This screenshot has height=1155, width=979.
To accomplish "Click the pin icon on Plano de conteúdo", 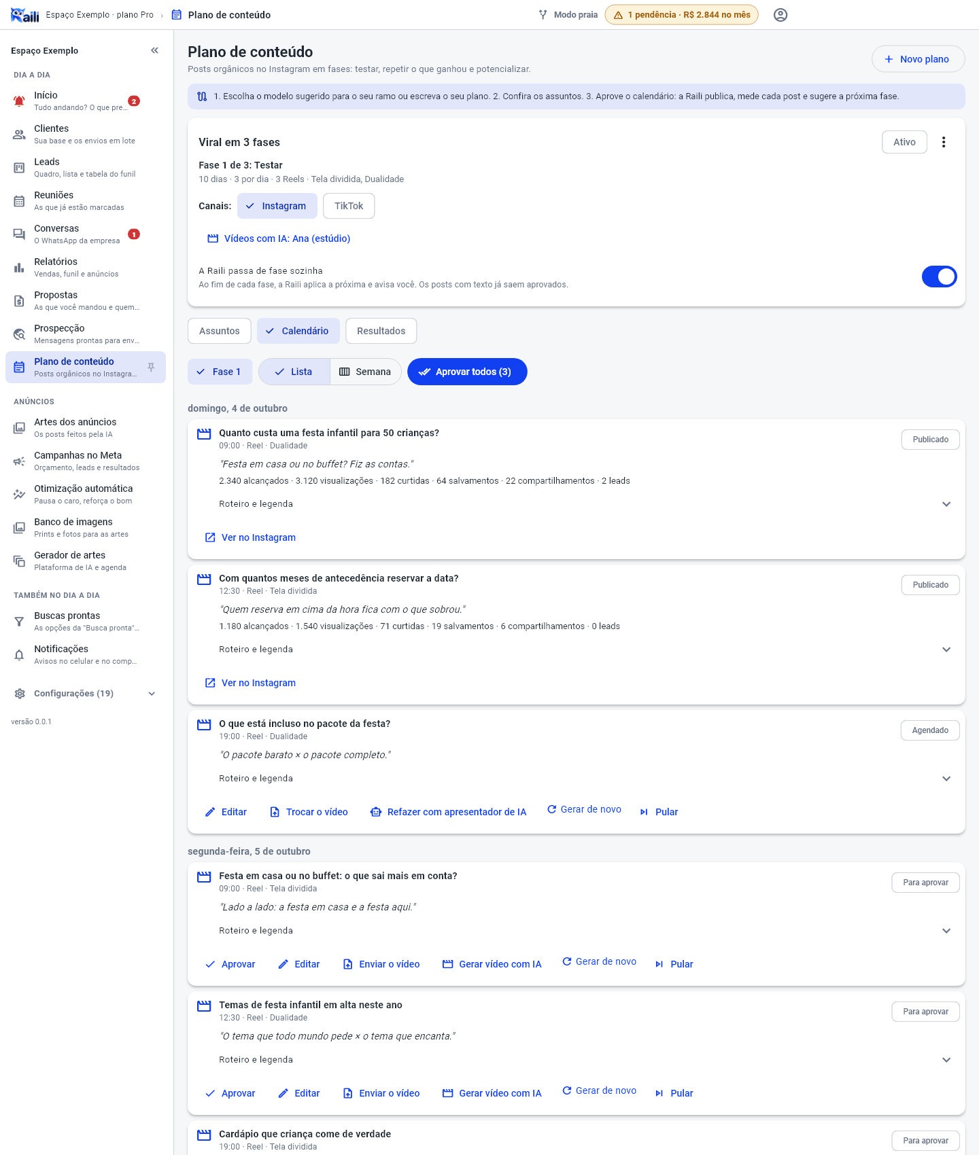I will pos(151,368).
